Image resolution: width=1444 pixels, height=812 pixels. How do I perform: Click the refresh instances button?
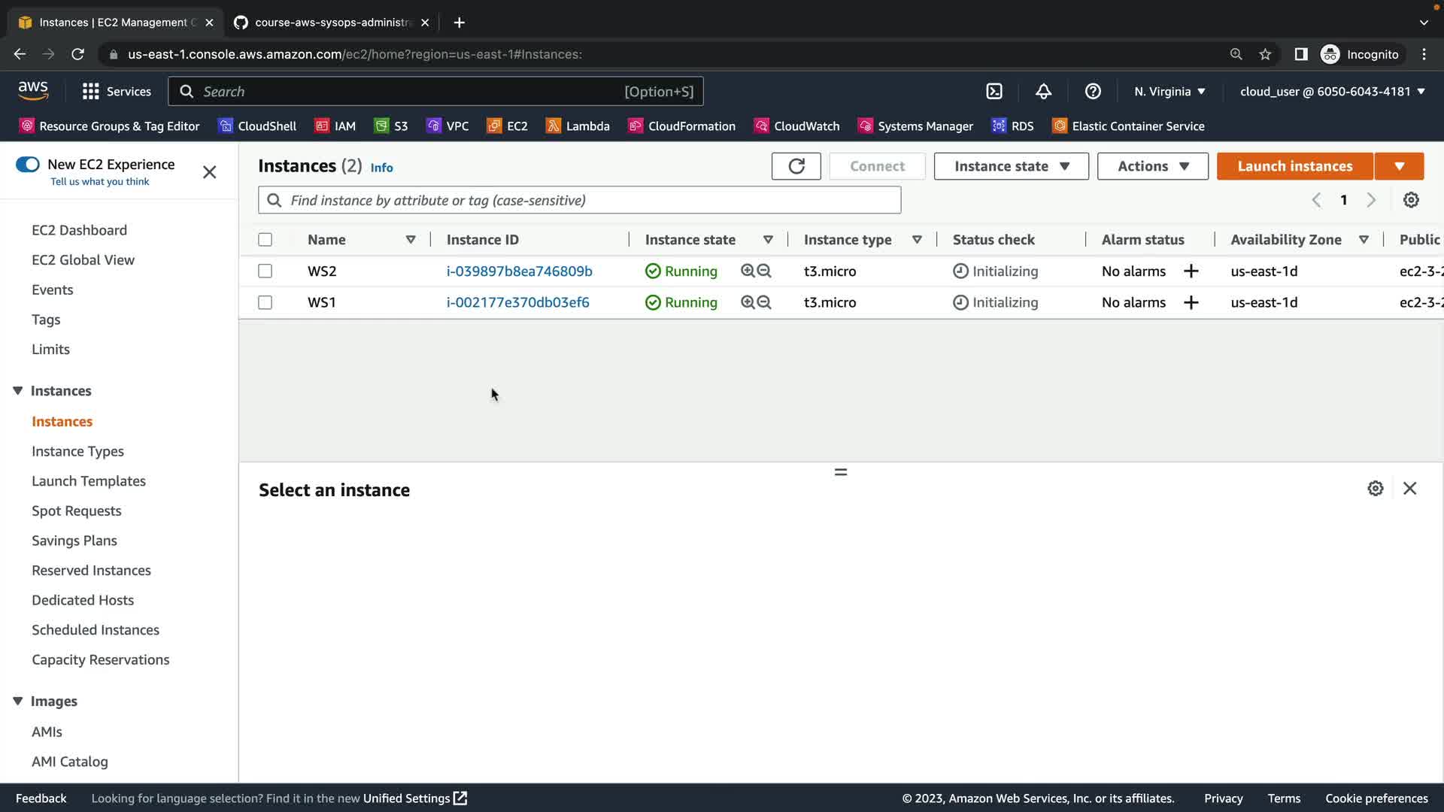point(796,166)
